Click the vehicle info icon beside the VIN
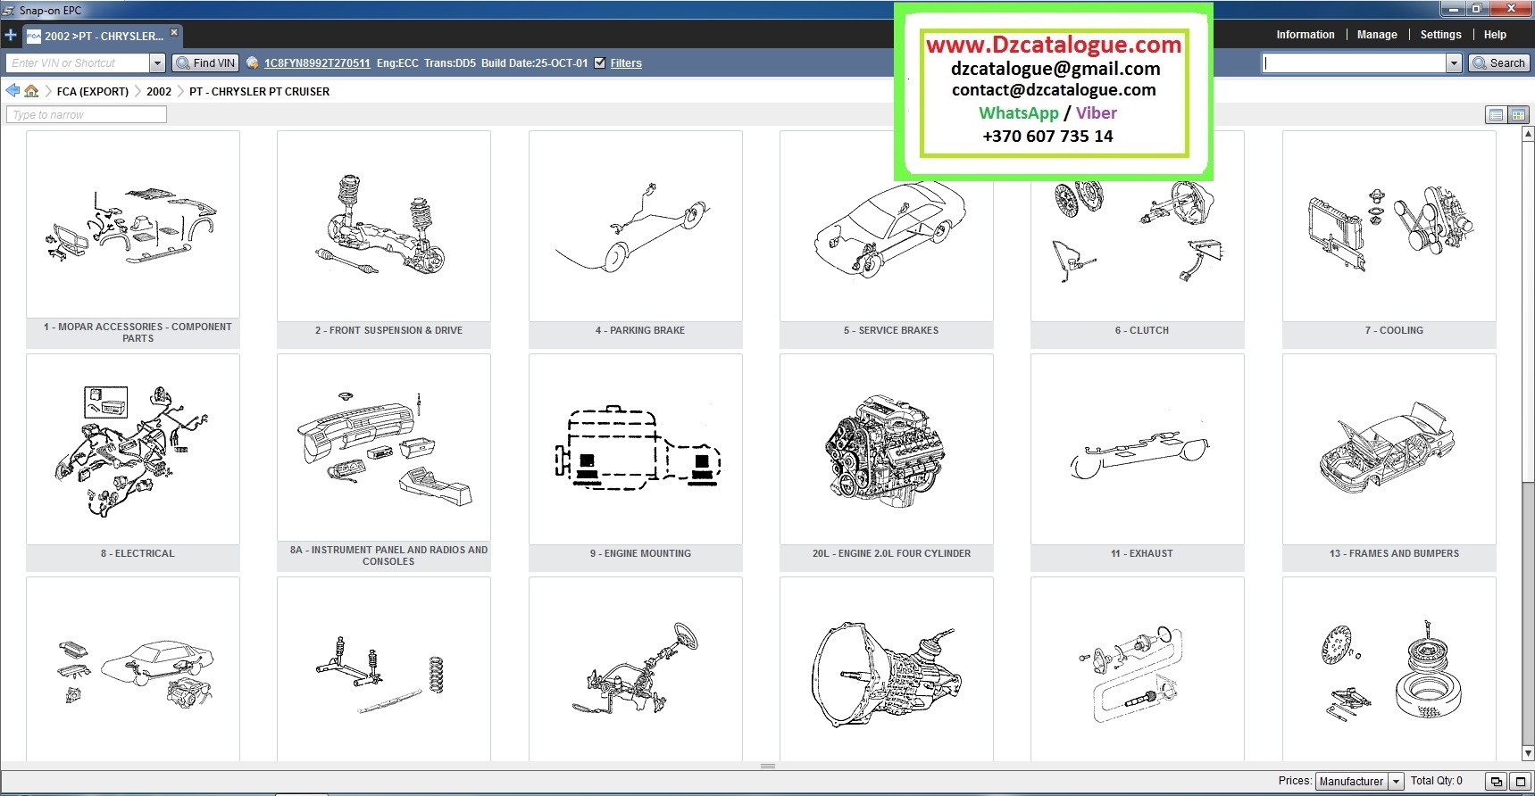 253,63
